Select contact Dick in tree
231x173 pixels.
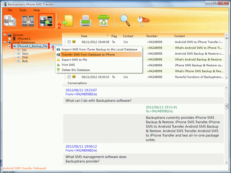click(25, 57)
